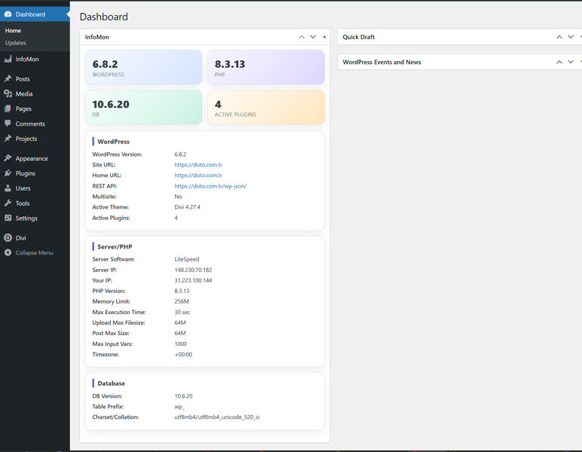The width and height of the screenshot is (582, 452).
Task: Go to Media menu label
Action: (x=24, y=94)
